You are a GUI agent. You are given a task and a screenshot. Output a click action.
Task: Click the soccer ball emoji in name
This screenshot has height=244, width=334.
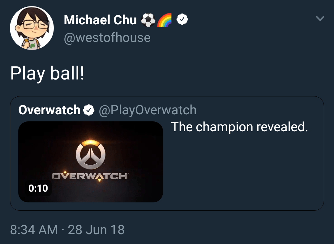[x=148, y=20]
